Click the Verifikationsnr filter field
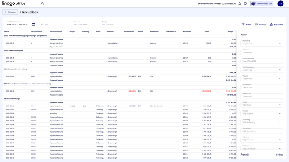Image resolution: width=289 pixels, height=162 pixels. pos(261,61)
